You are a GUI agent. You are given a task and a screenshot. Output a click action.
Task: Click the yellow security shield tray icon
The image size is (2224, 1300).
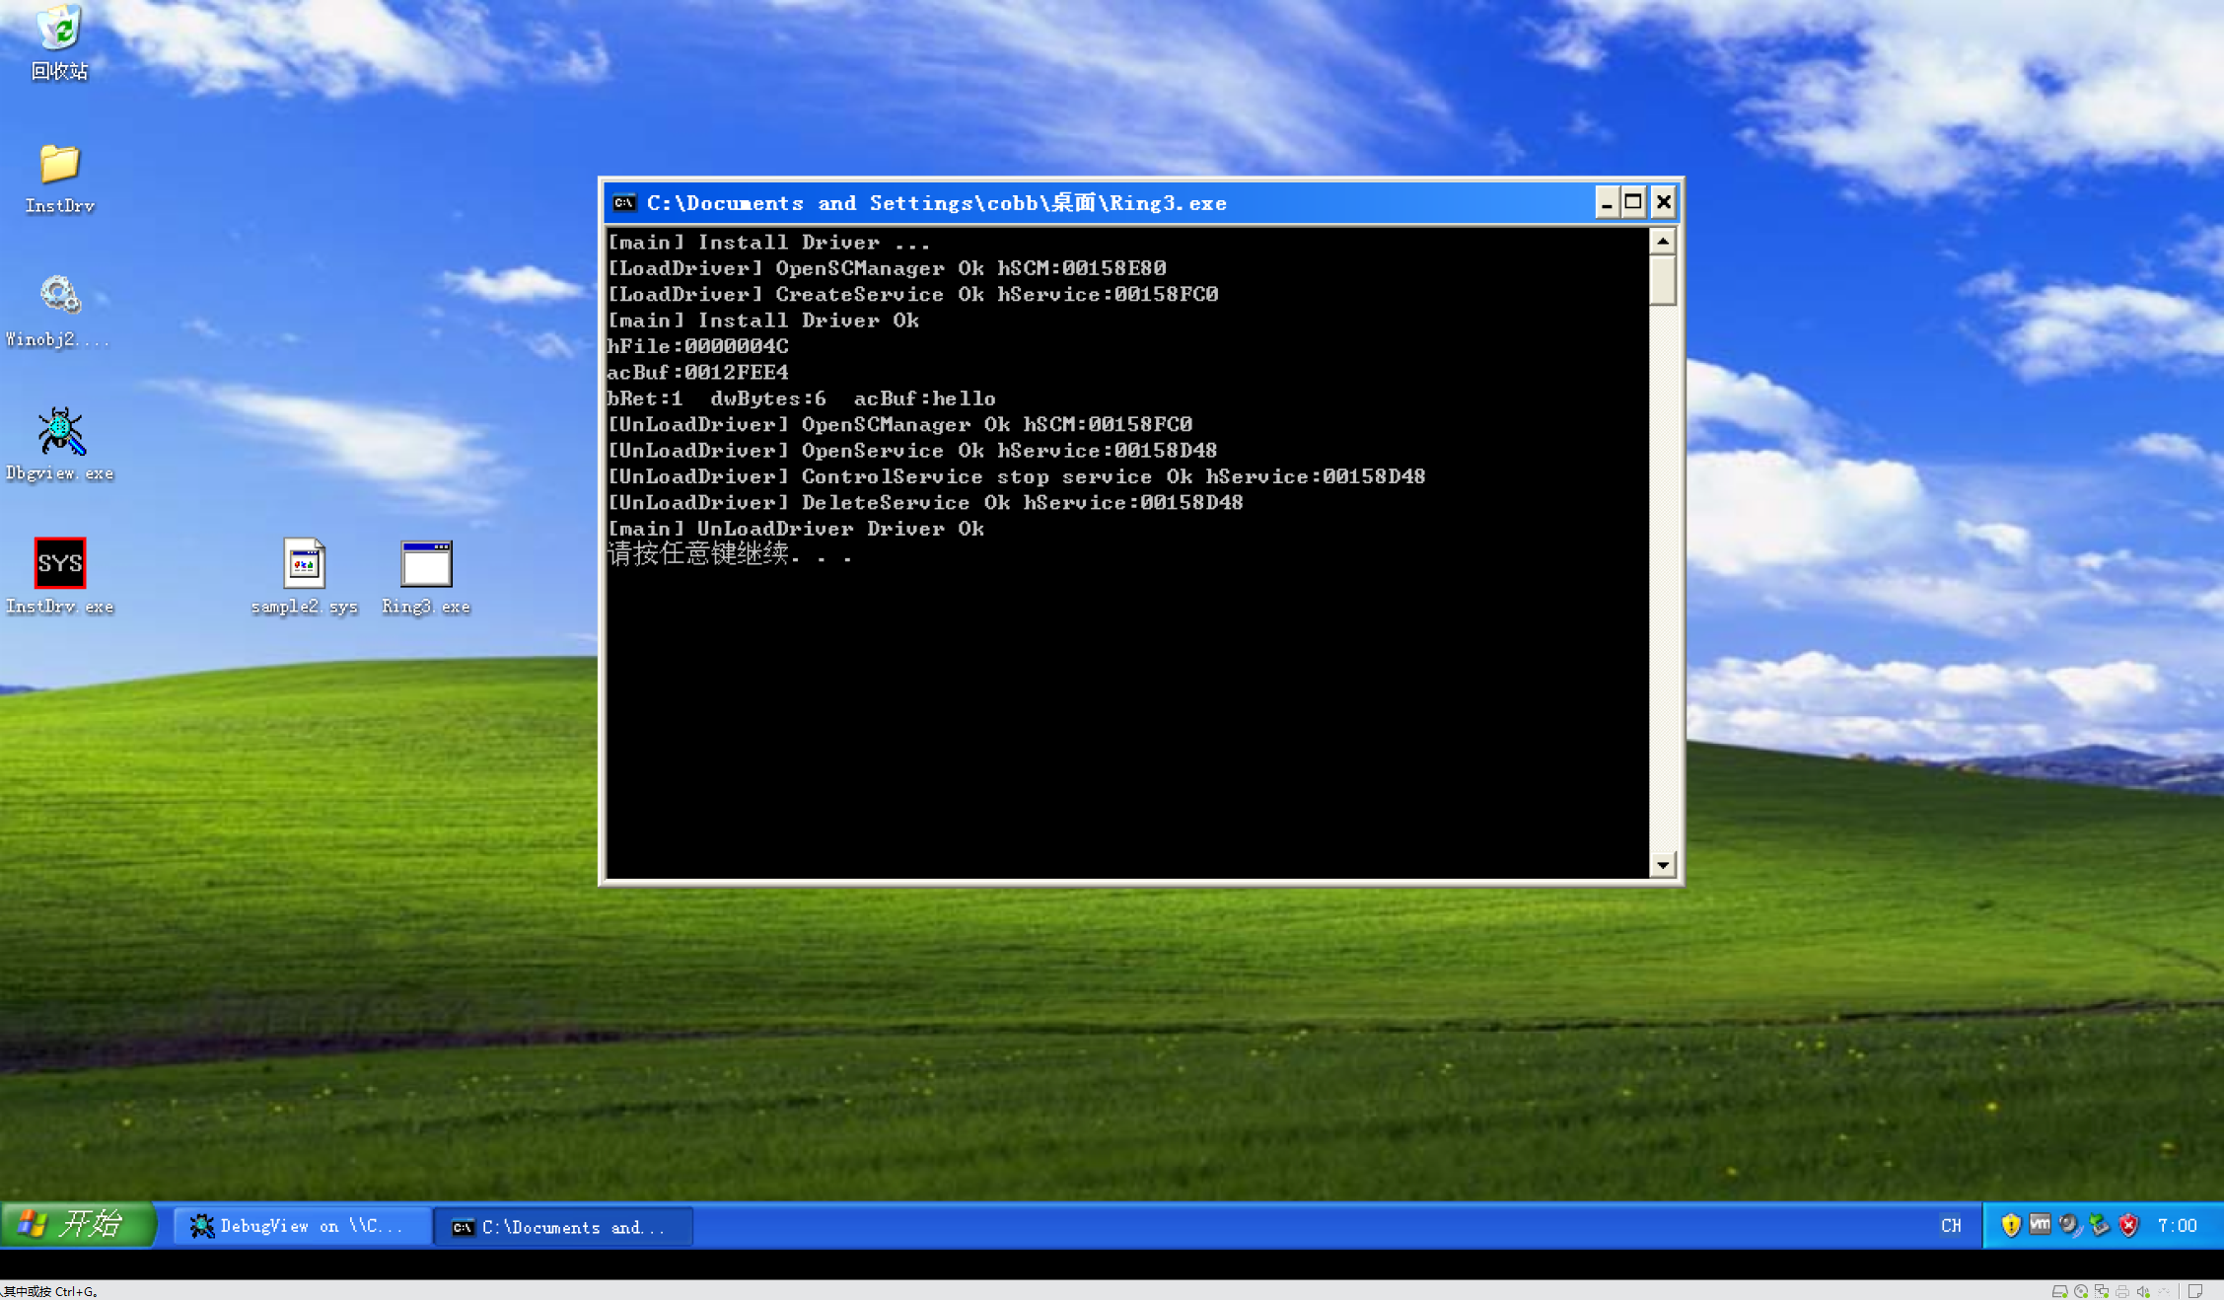(x=2011, y=1225)
